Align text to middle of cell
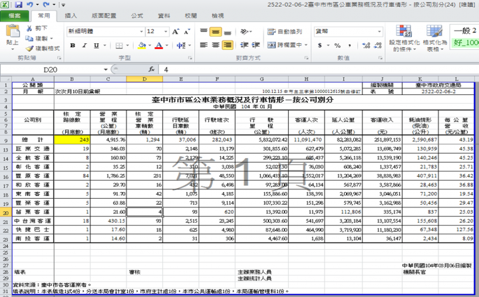Viewport: 479px width, 297px height. (216, 31)
